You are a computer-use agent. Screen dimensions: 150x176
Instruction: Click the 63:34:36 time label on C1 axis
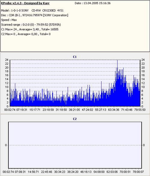pyautogui.click(x=114, y=110)
